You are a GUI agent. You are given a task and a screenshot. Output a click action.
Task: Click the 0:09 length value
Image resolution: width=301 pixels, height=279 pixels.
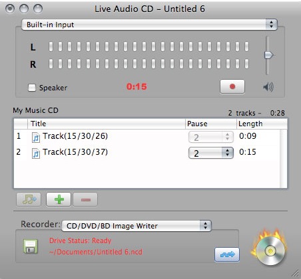[x=248, y=136]
